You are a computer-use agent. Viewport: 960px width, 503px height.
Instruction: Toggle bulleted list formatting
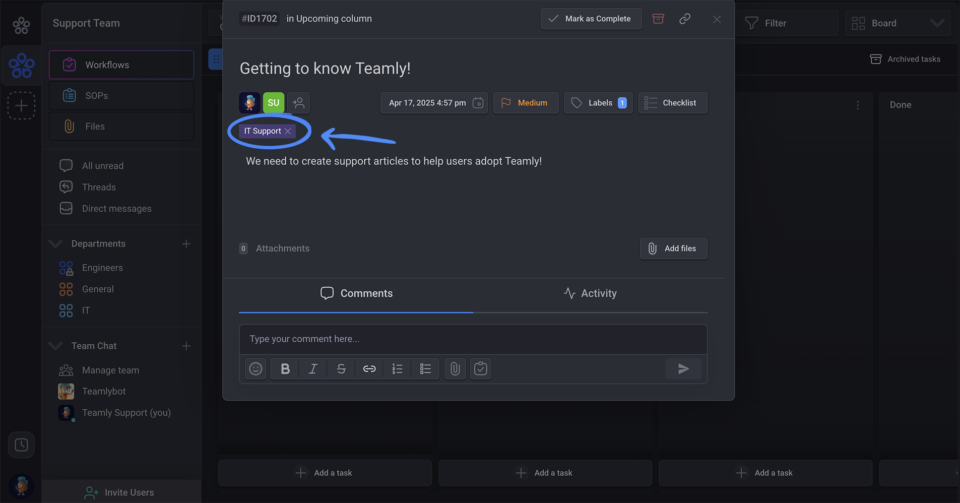pyautogui.click(x=425, y=369)
